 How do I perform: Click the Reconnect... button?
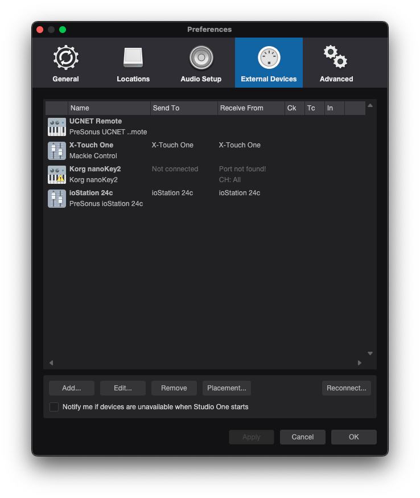(346, 388)
